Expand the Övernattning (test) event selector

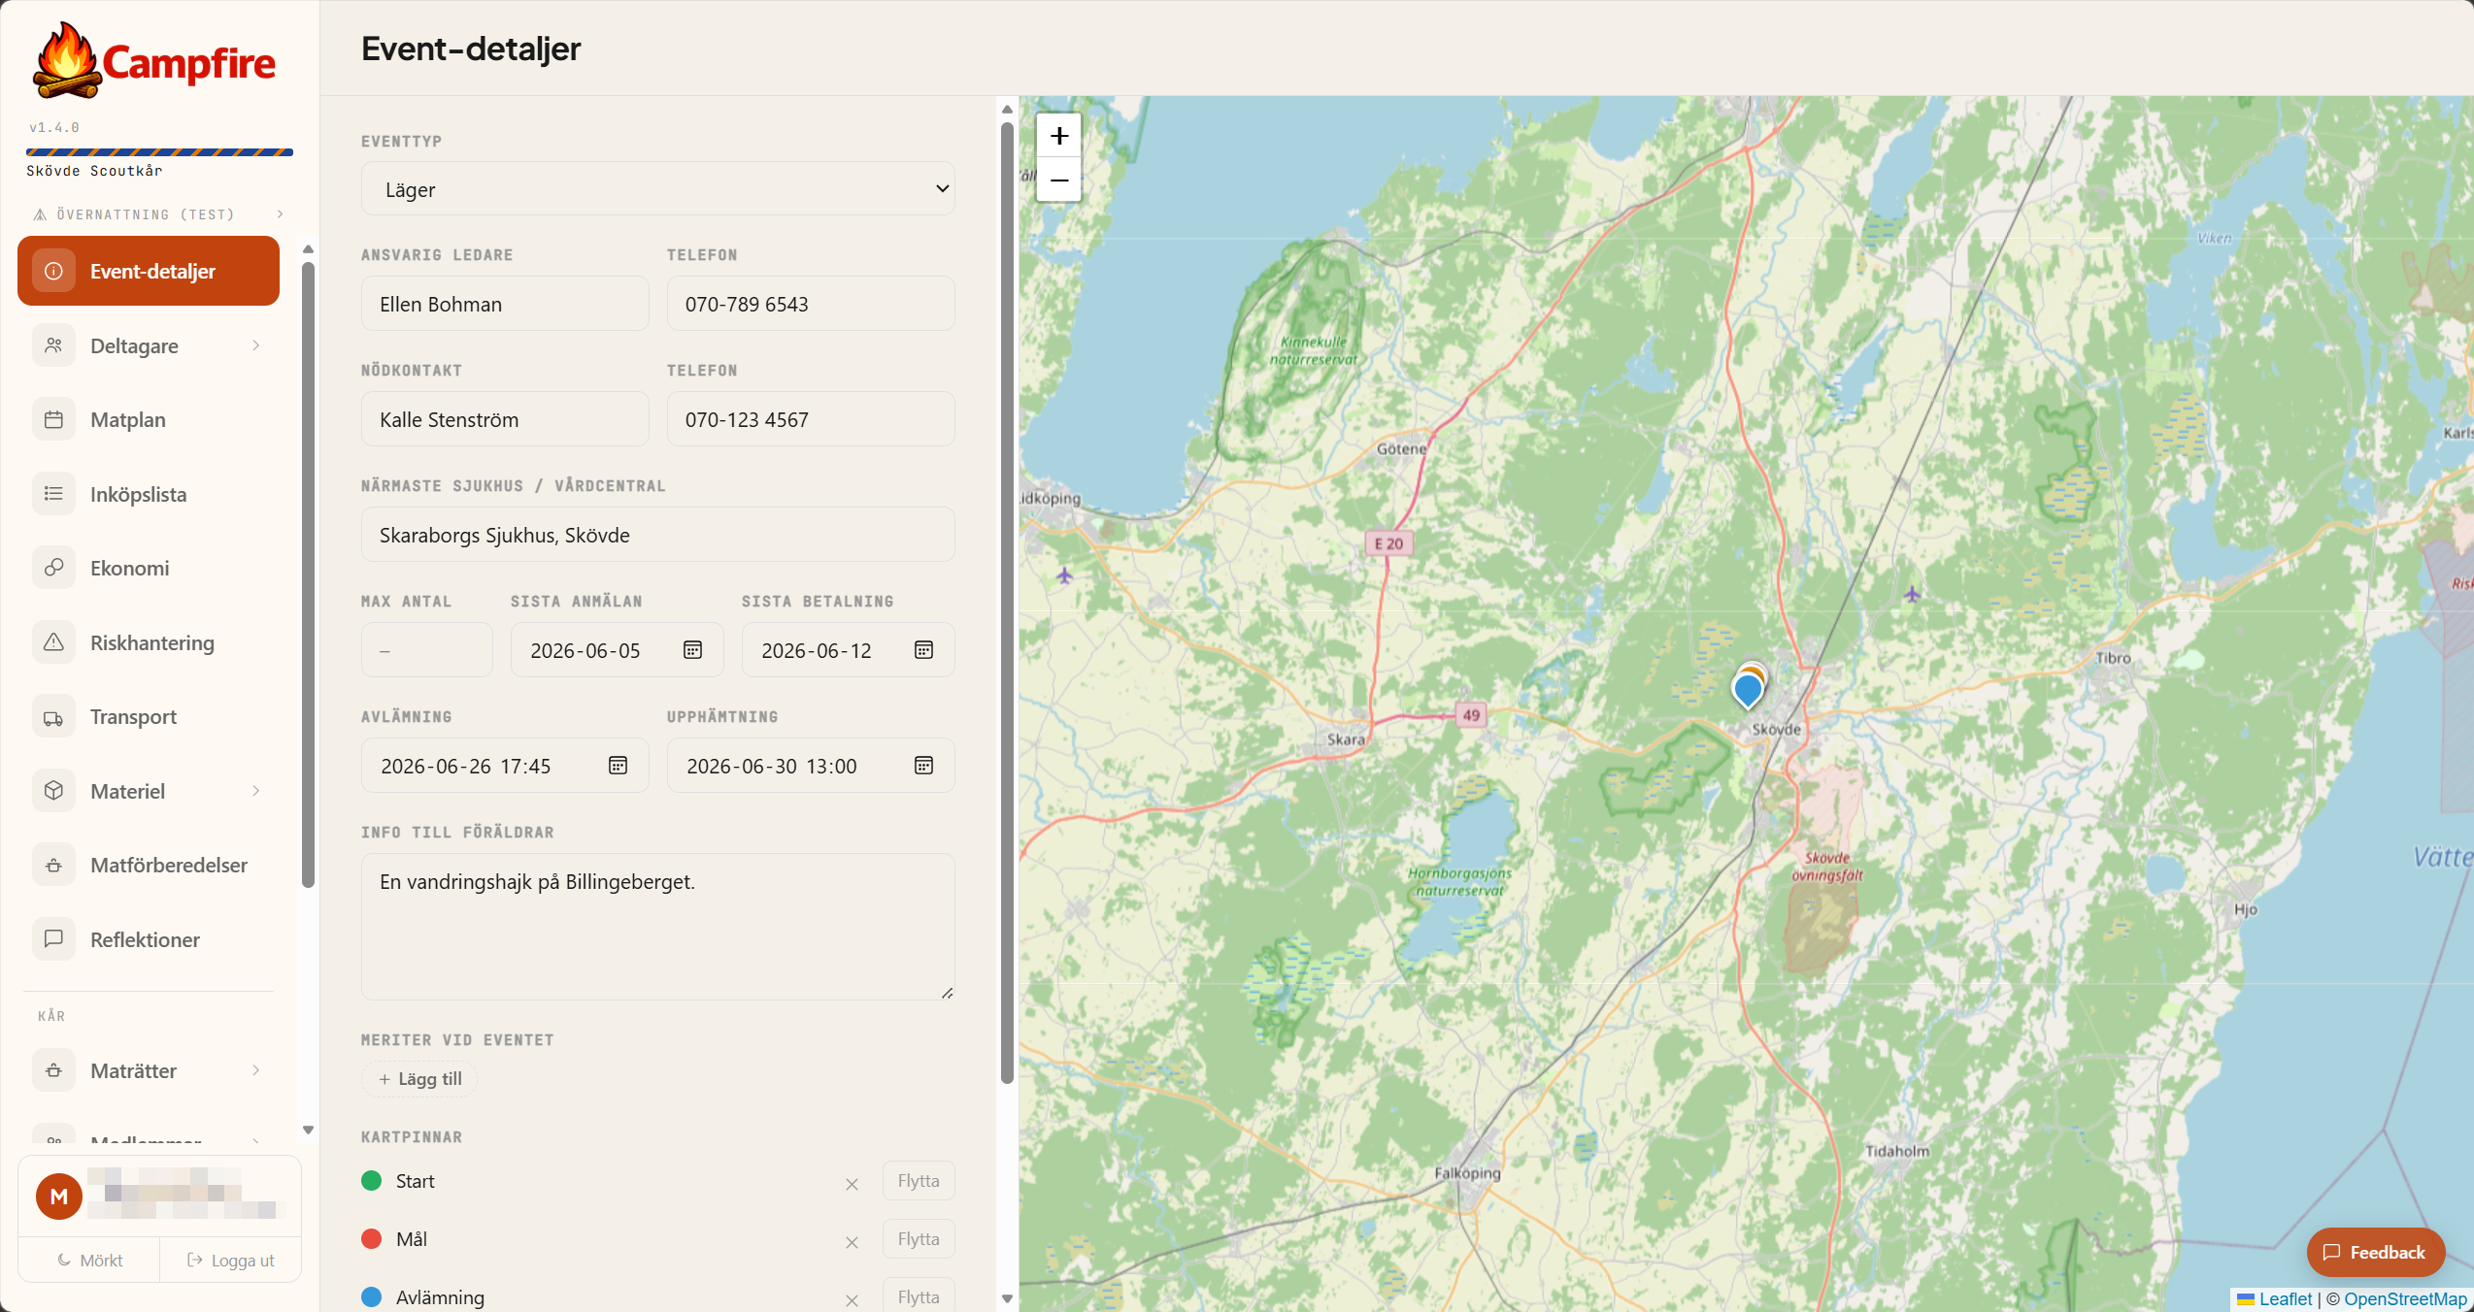[x=281, y=214]
